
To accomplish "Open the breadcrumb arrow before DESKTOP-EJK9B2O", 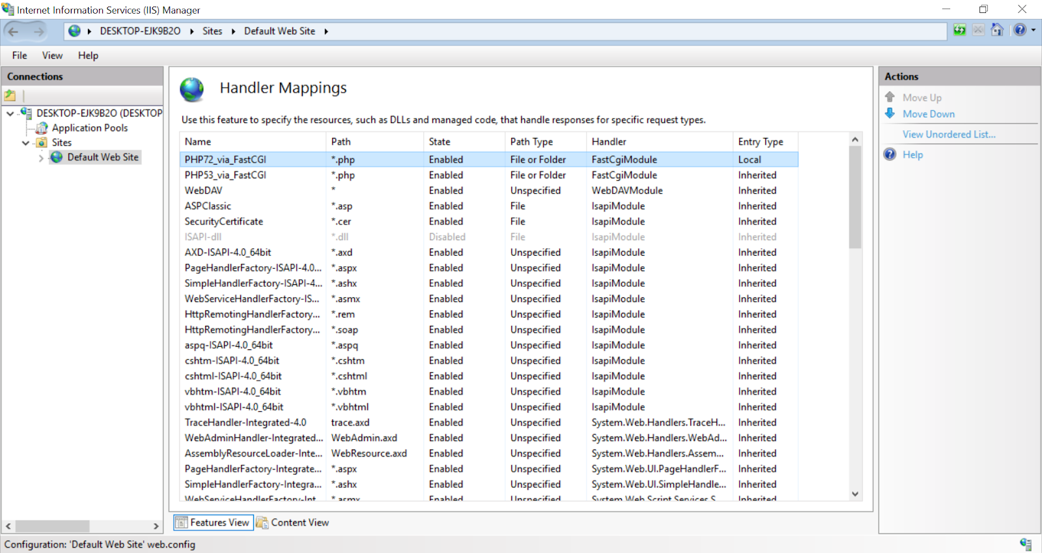I will coord(89,31).
